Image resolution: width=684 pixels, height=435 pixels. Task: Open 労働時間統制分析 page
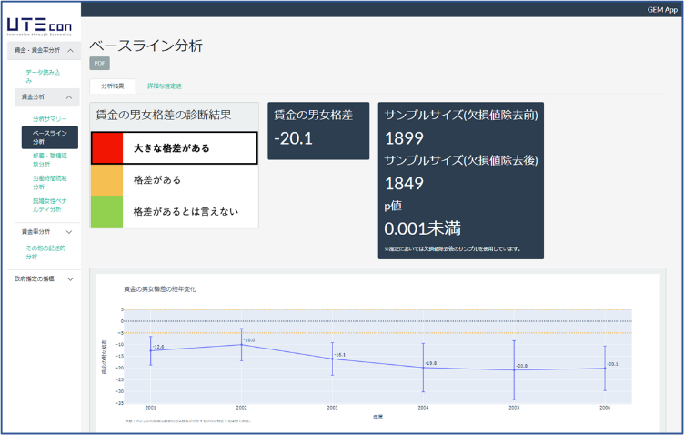(x=50, y=182)
